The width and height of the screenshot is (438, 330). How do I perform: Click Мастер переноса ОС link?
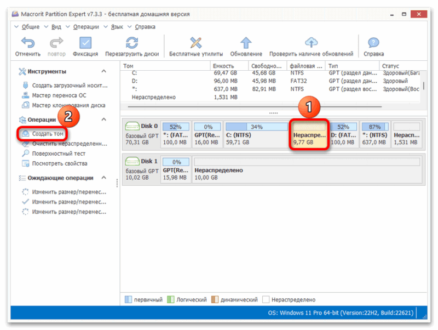pos(59,95)
